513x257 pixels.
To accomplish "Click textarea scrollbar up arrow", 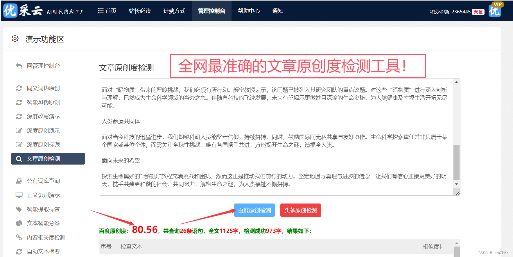I will (x=457, y=82).
